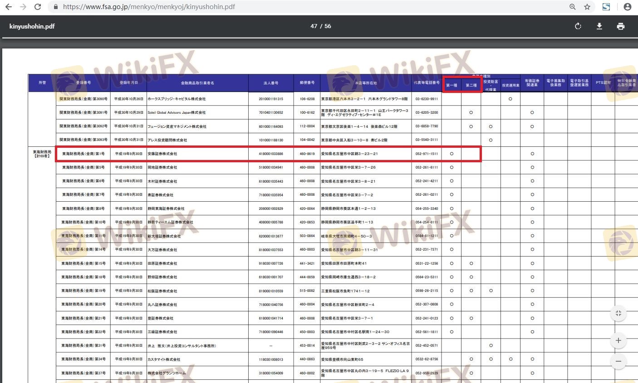Zoom out with the minus button
Viewport: 638px width, 383px height.
pyautogui.click(x=618, y=361)
